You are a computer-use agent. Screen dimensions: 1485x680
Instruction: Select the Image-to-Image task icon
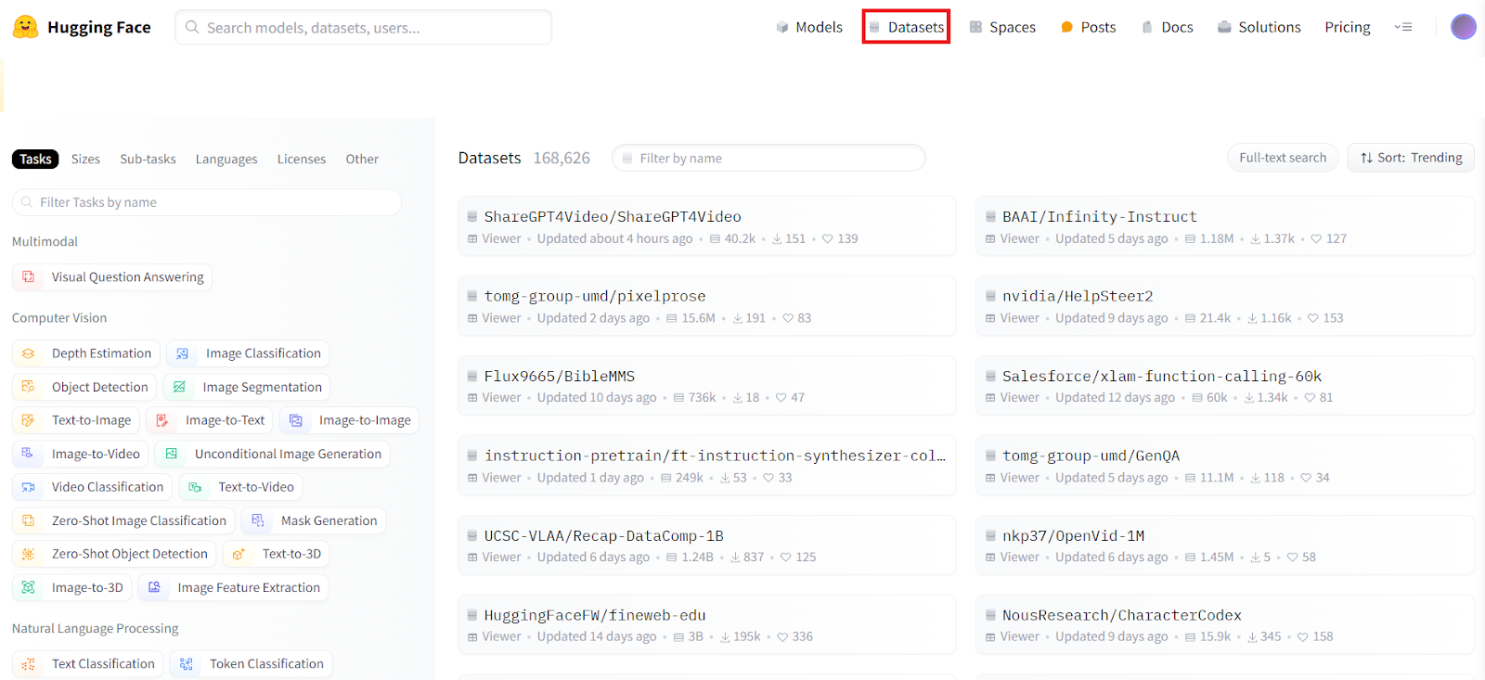pyautogui.click(x=296, y=420)
